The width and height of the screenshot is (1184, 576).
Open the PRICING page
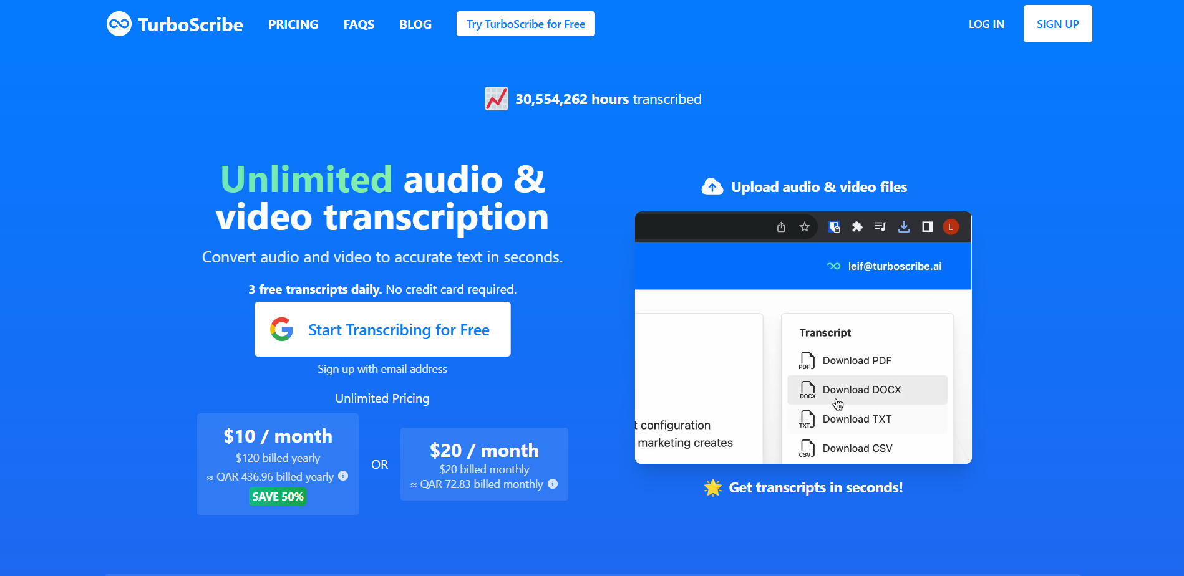[293, 24]
